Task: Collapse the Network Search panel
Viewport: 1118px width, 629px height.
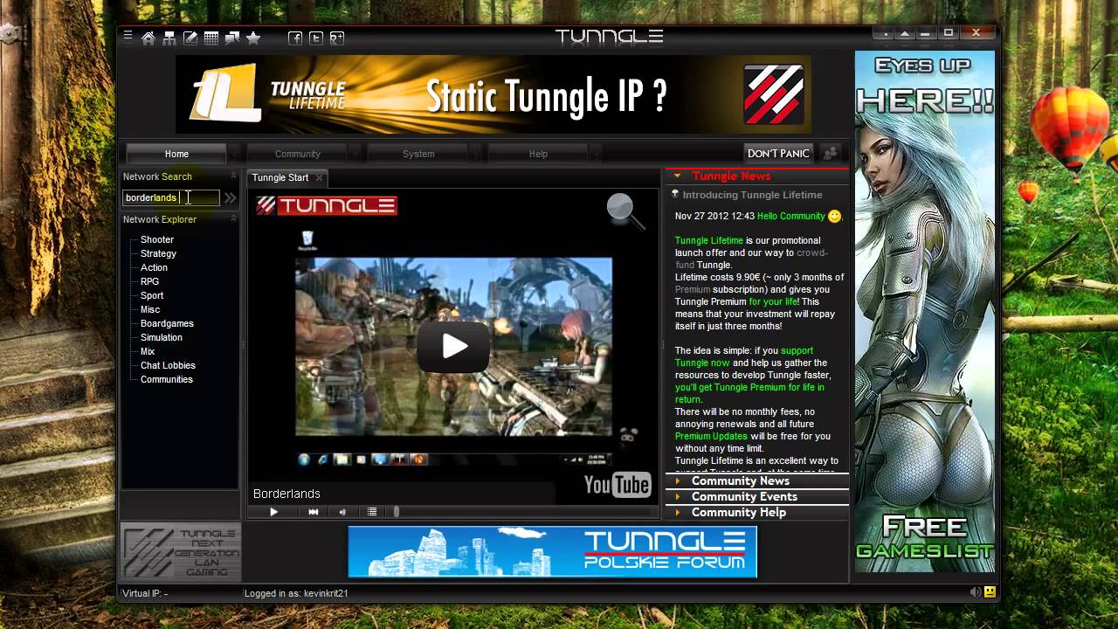Action: [233, 176]
